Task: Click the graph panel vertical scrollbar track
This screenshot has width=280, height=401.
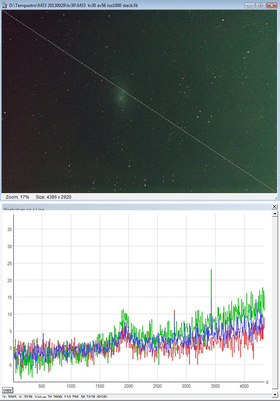Action: coord(274,303)
